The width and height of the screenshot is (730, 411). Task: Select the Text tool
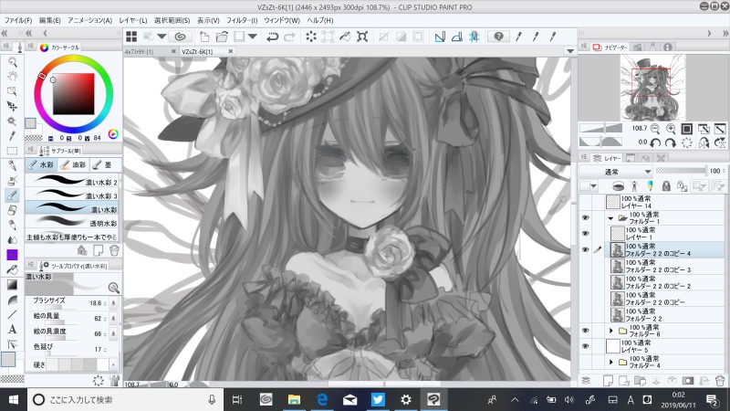12,329
